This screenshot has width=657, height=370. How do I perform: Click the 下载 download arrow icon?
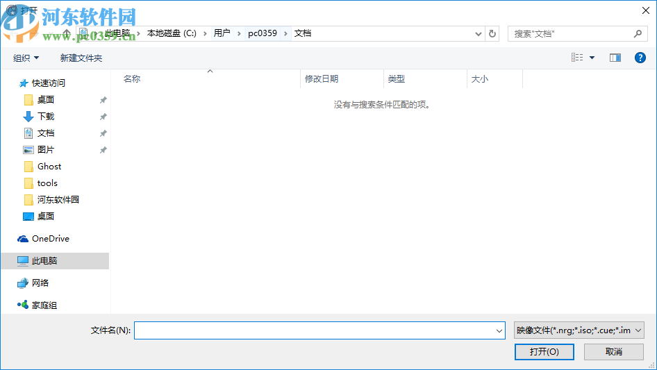tap(28, 117)
